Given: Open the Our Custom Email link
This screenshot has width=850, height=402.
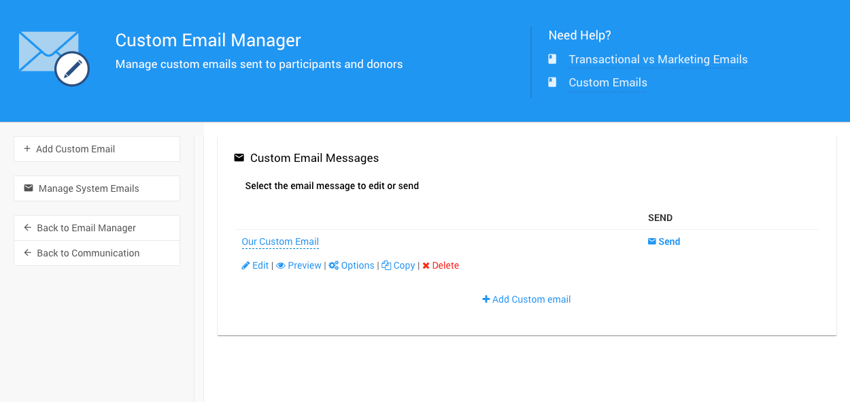Looking at the screenshot, I should point(280,242).
